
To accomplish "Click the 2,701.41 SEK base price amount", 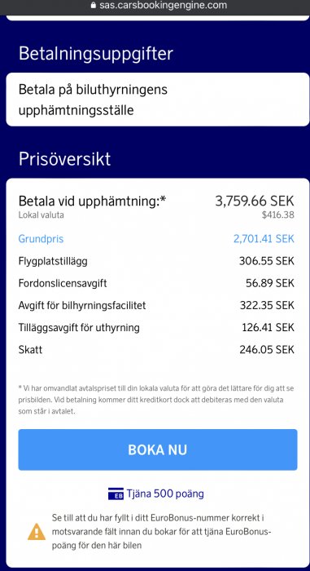I will point(264,239).
